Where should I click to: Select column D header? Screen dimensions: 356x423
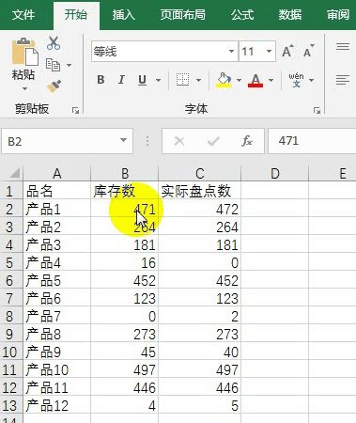274,173
